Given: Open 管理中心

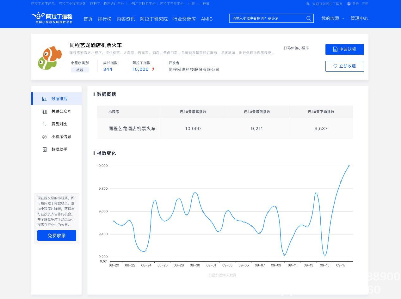Looking at the screenshot, I should point(359,19).
